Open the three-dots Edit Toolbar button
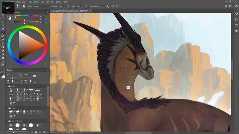Viewport: 239px width, 134px height. pyautogui.click(x=3, y=69)
